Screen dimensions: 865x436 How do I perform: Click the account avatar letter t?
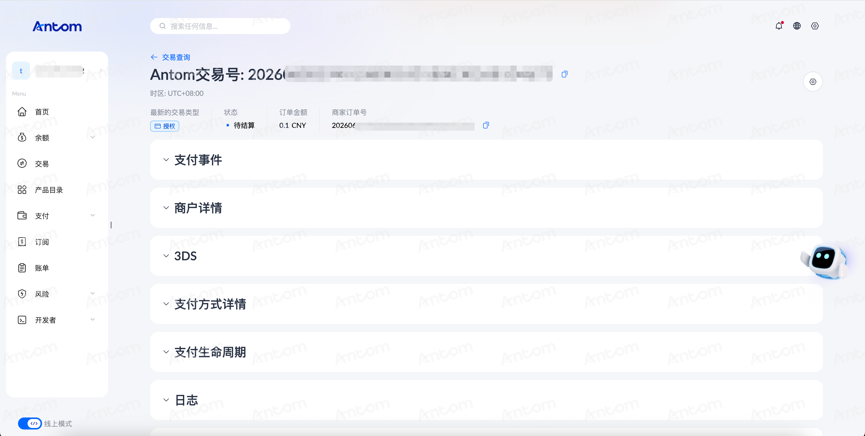(21, 71)
